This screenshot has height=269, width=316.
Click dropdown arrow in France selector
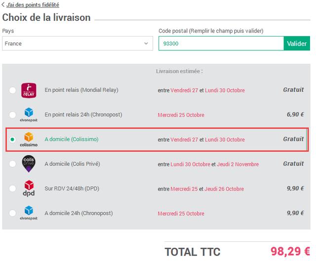pos(146,43)
